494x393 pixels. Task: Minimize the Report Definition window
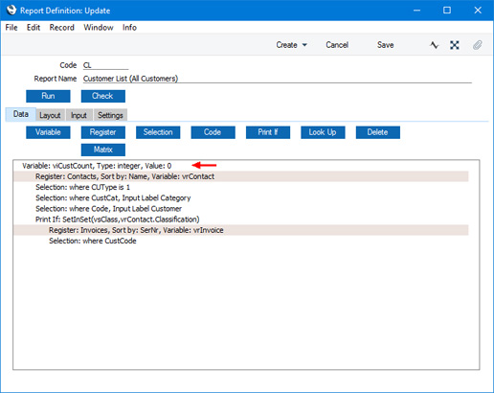coord(416,11)
